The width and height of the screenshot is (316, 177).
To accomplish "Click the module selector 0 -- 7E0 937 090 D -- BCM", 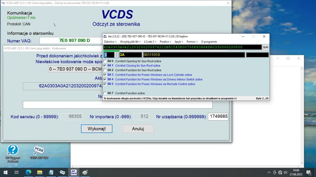I will tap(75, 69).
